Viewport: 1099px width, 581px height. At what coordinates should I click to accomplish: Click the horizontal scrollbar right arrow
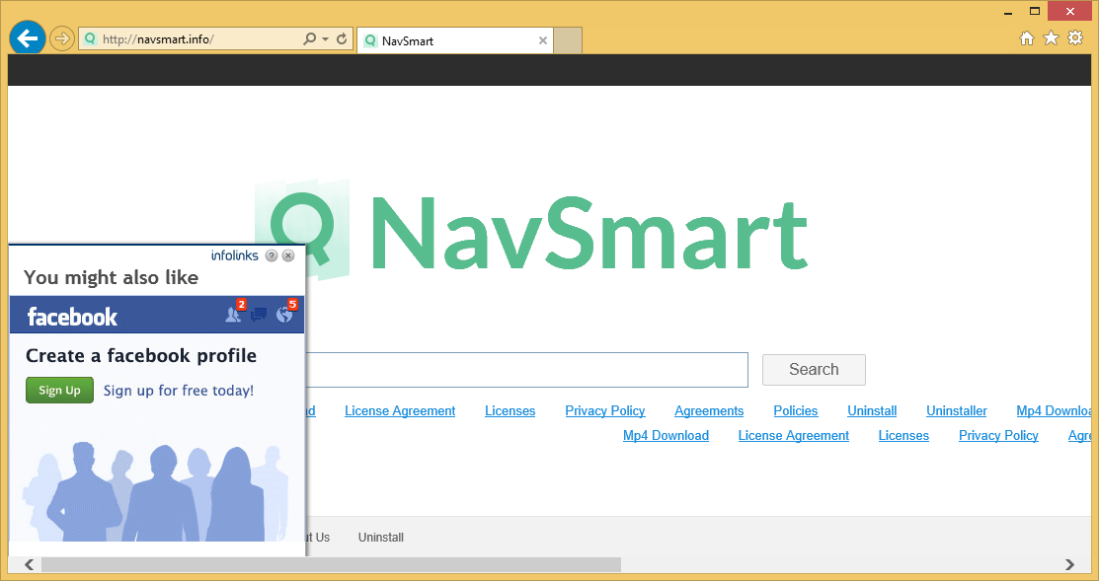(1069, 564)
